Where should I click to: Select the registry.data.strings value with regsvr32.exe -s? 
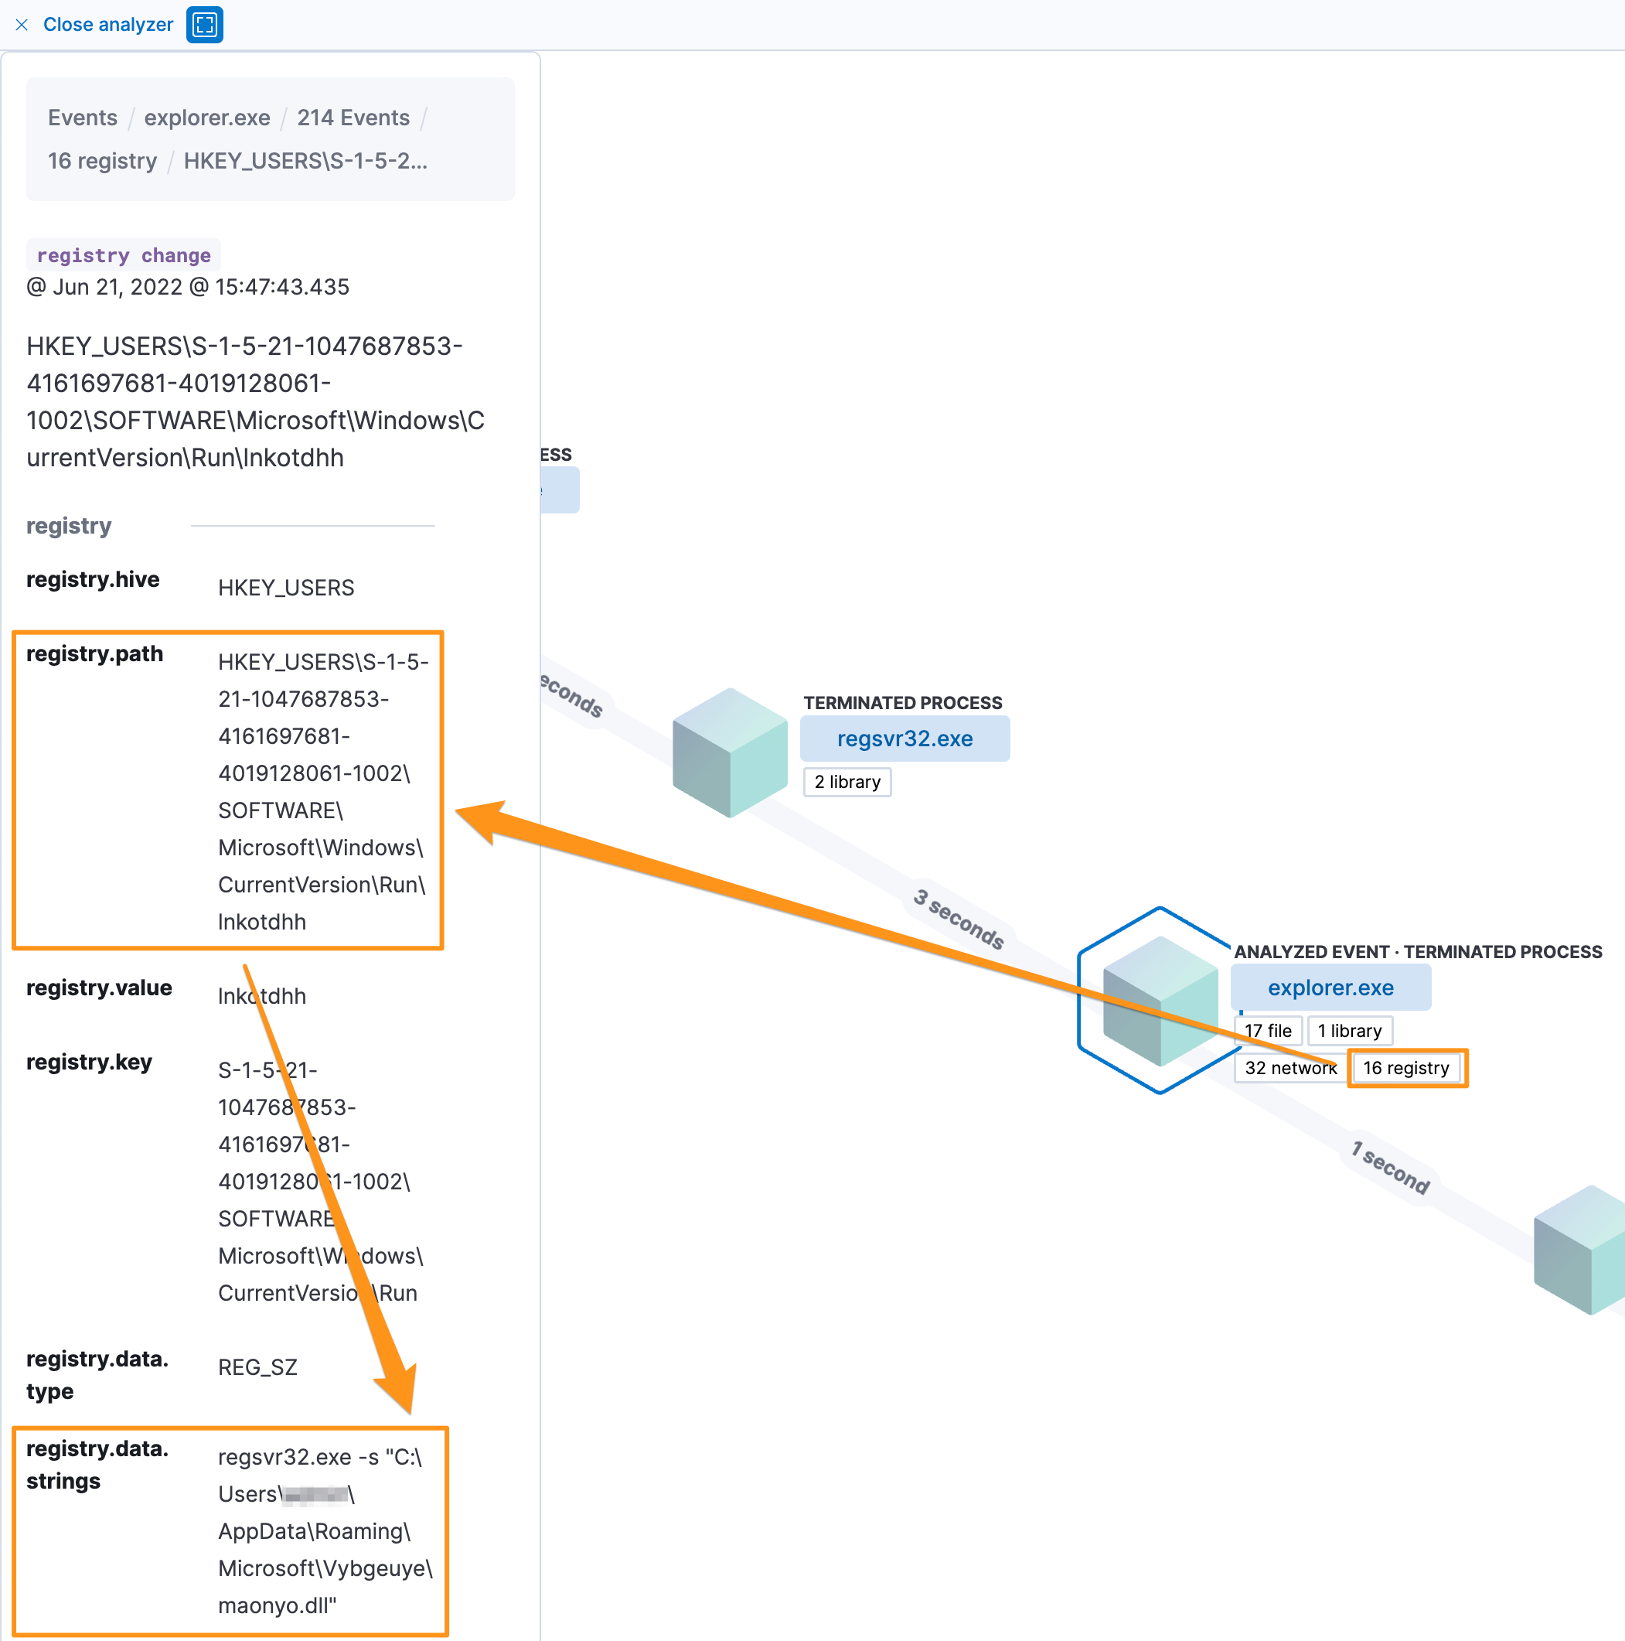click(x=325, y=1530)
